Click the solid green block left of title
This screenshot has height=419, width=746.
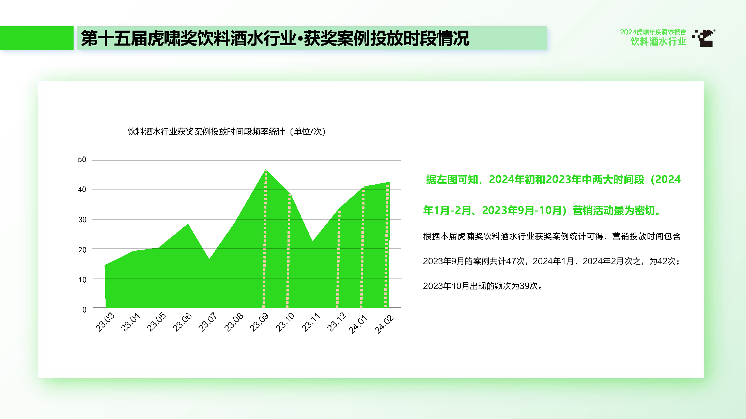[37, 38]
